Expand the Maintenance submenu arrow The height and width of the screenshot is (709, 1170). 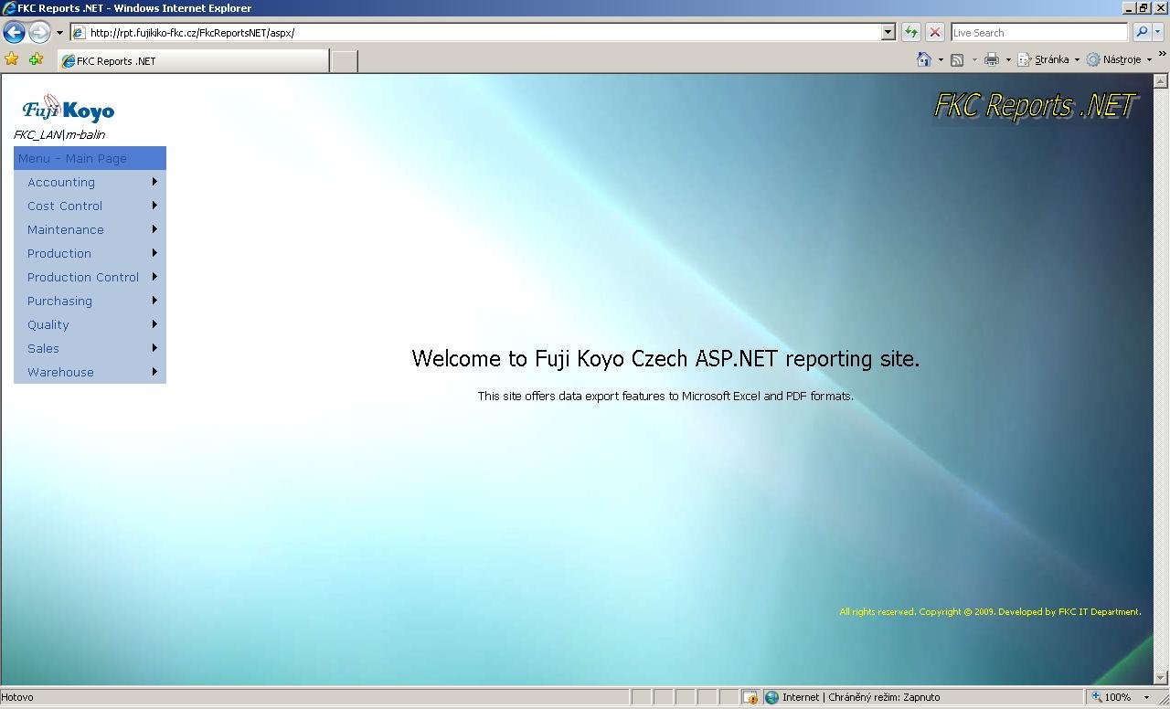click(x=154, y=229)
